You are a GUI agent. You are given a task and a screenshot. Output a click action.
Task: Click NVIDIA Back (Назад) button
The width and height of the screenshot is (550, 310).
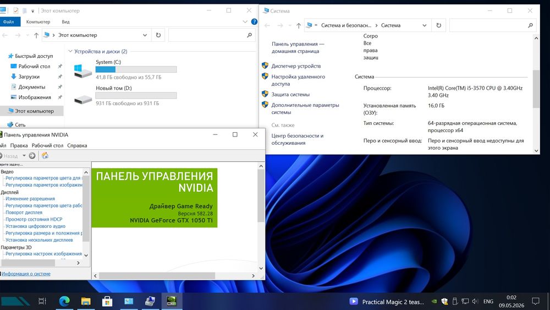click(10, 156)
